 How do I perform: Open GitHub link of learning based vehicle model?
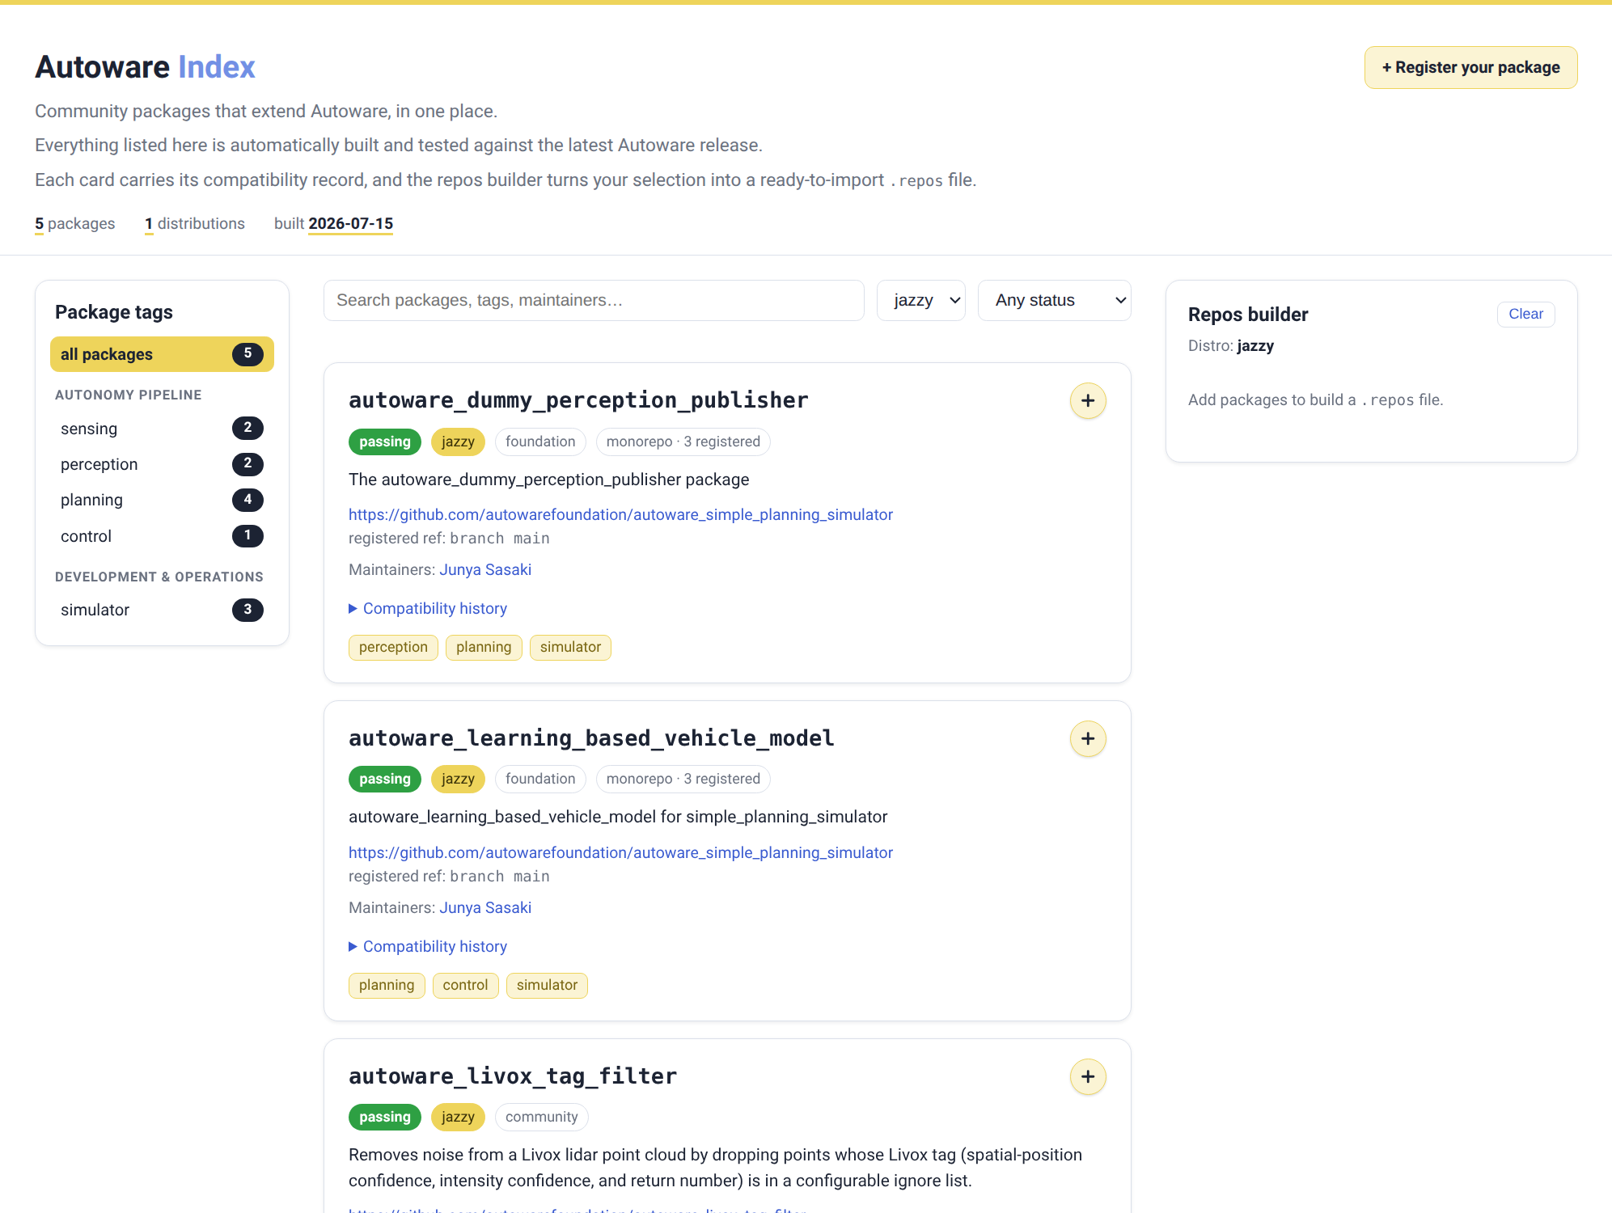pyautogui.click(x=620, y=852)
